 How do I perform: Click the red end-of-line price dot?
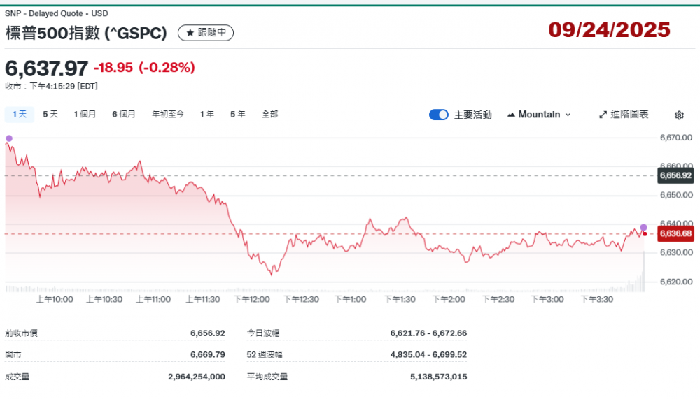645,233
